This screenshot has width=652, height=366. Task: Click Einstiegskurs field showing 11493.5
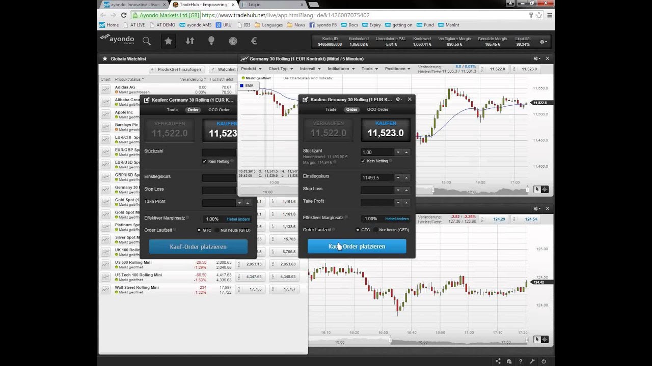(x=377, y=177)
